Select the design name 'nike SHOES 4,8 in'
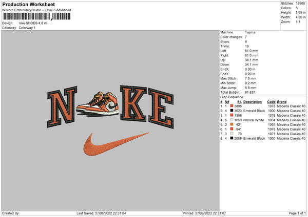Image resolution: width=308 pixels, height=217 pixels. (33, 23)
